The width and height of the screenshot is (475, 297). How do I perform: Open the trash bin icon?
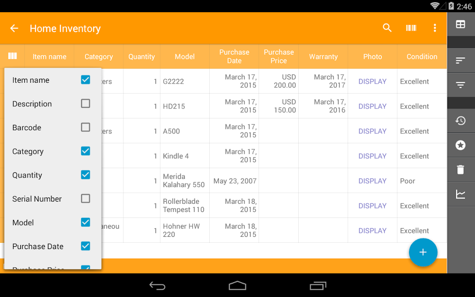pos(461,170)
